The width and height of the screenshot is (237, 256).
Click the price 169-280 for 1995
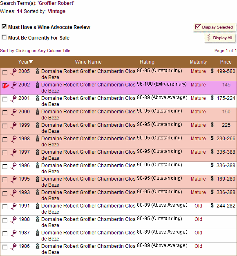(226, 179)
